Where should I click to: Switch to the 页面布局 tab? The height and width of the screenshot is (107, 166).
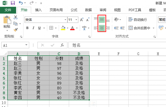[56, 10]
